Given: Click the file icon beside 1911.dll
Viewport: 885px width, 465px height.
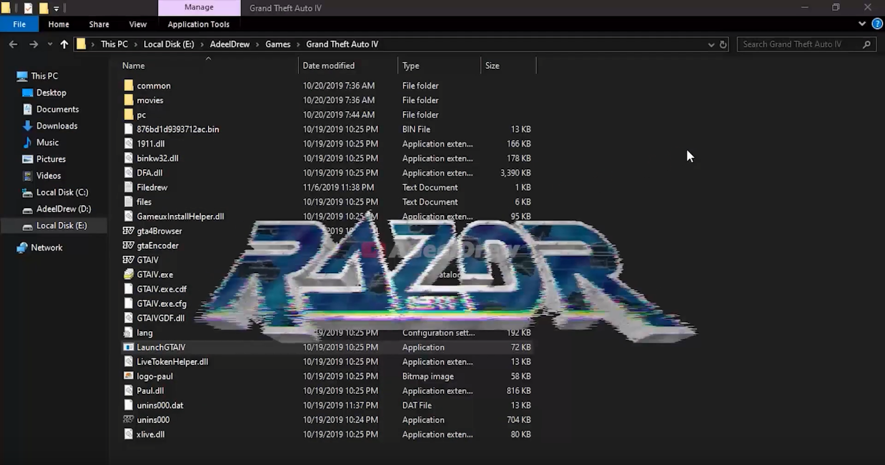Looking at the screenshot, I should pyautogui.click(x=129, y=144).
